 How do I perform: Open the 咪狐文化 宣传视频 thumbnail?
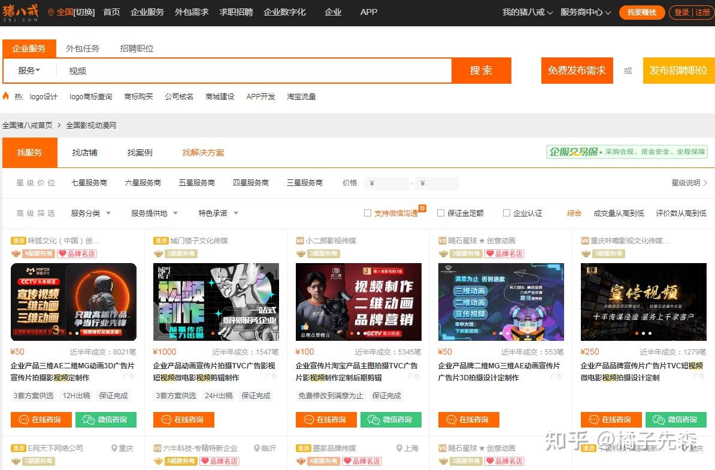(74, 302)
